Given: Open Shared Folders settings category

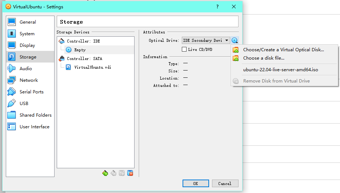Looking at the screenshot, I should point(30,115).
